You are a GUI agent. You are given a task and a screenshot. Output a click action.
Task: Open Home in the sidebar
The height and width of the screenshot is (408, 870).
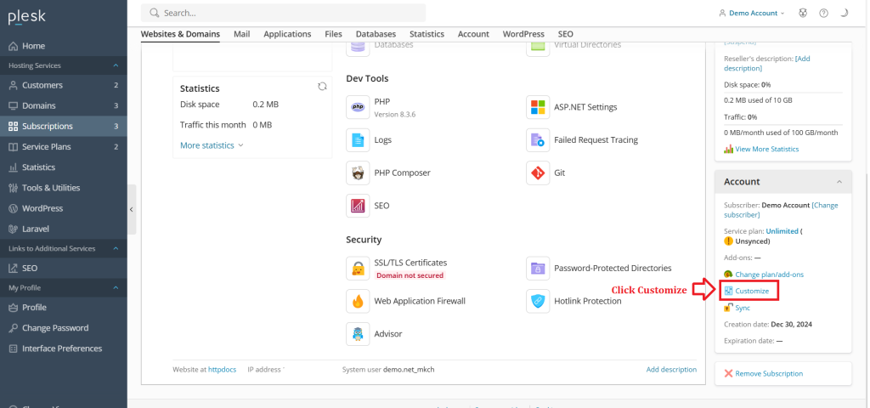63,46
